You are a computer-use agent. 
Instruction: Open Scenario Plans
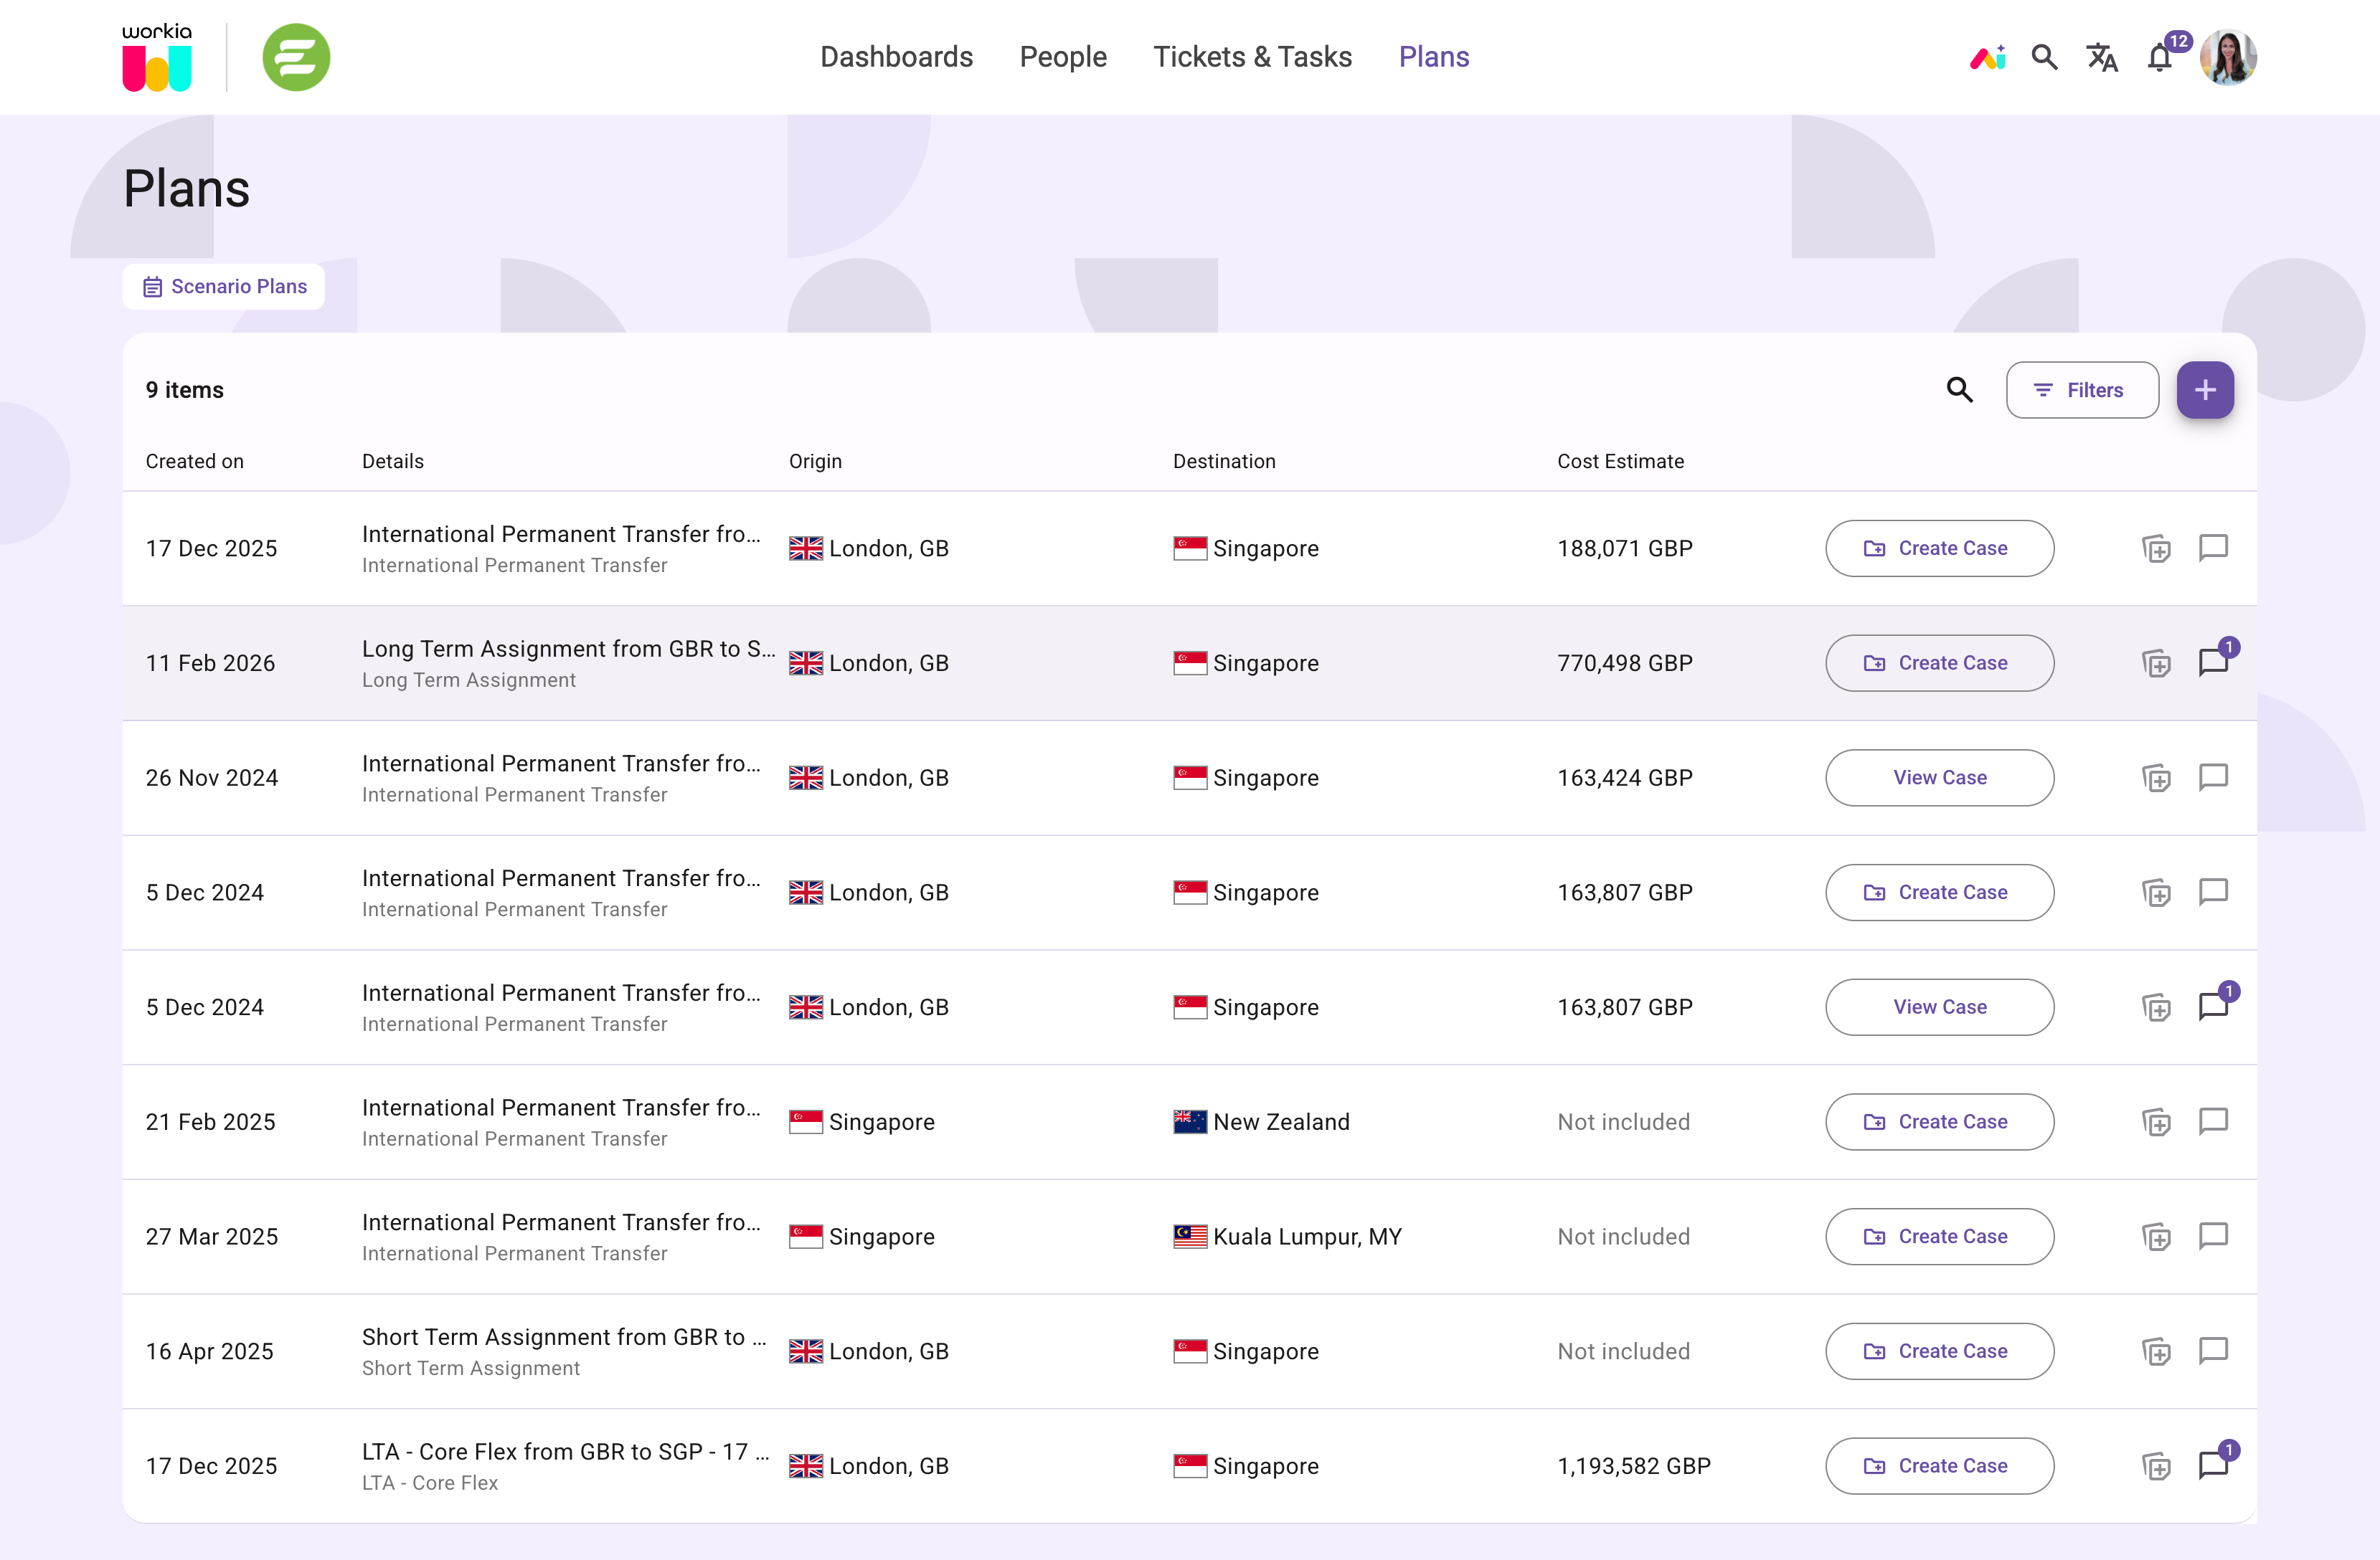click(223, 286)
